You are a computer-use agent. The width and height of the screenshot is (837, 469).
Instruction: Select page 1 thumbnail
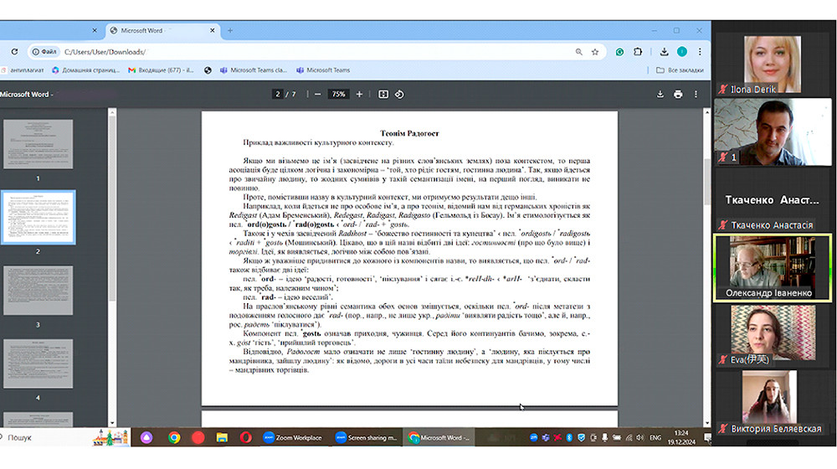click(38, 144)
